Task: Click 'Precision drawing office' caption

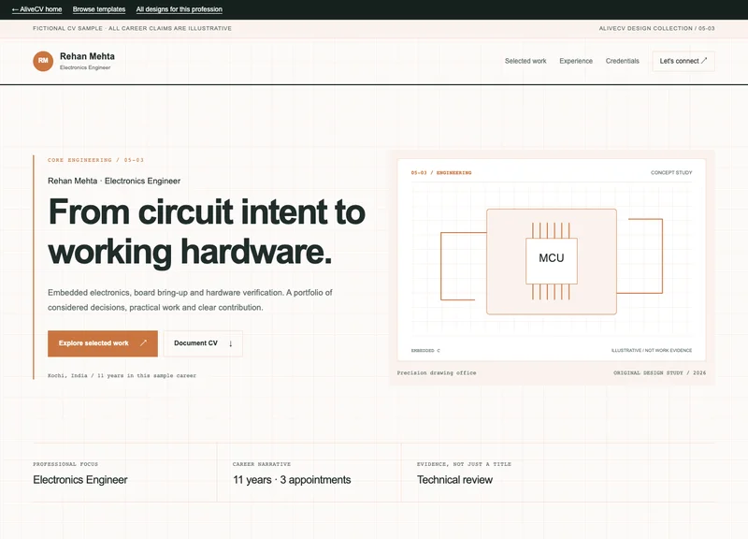Action: coord(437,372)
